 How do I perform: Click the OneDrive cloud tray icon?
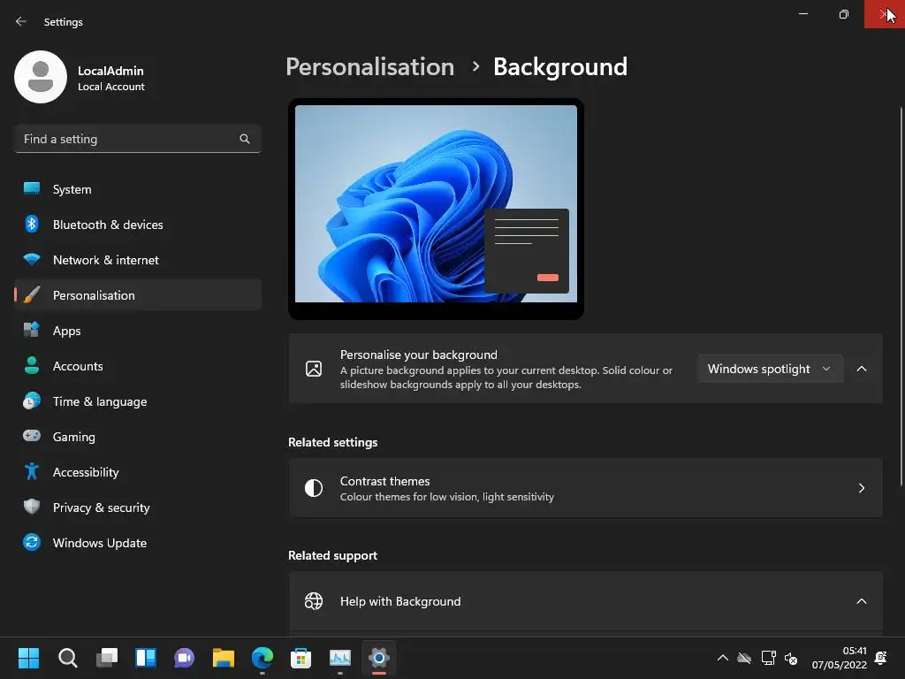click(744, 658)
